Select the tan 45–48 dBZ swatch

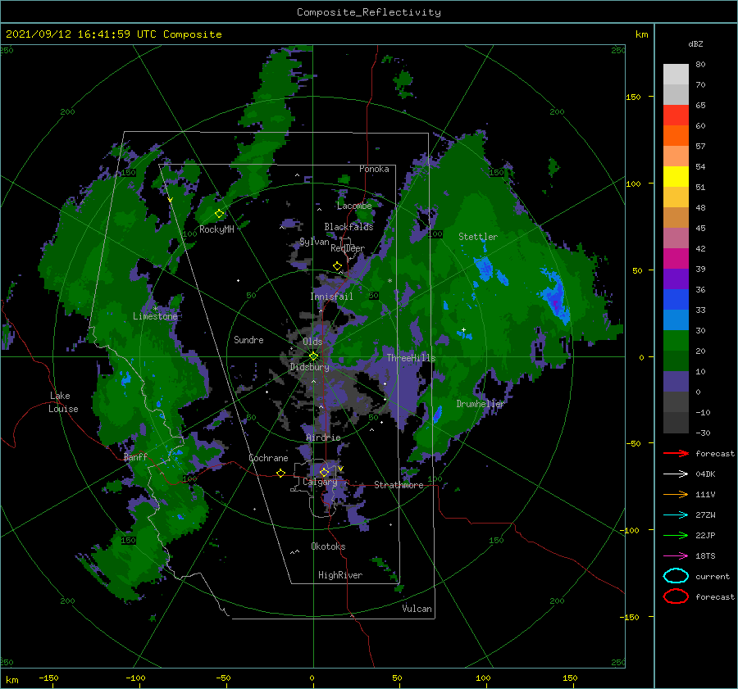point(676,217)
